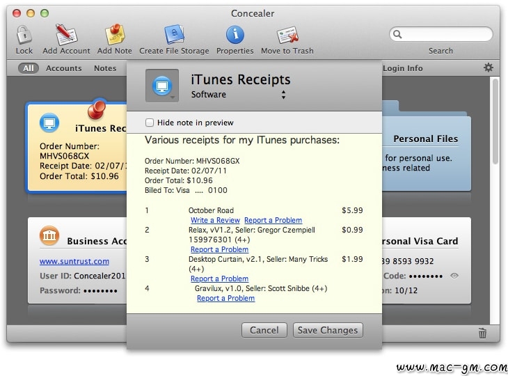Click the Password dots on Business Account card
This screenshot has height=376, width=508.
pos(100,291)
